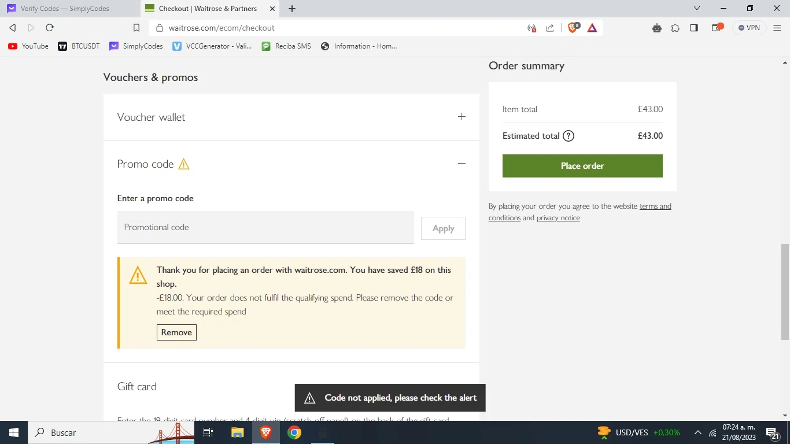The height and width of the screenshot is (444, 790).
Task: Click the 'Code not applied' toast message
Action: pyautogui.click(x=390, y=398)
